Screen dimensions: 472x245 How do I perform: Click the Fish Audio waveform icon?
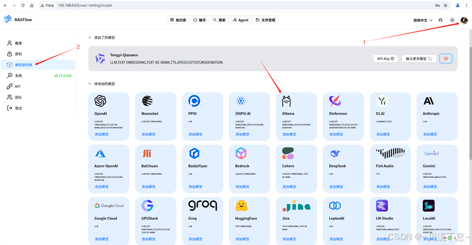click(391, 153)
